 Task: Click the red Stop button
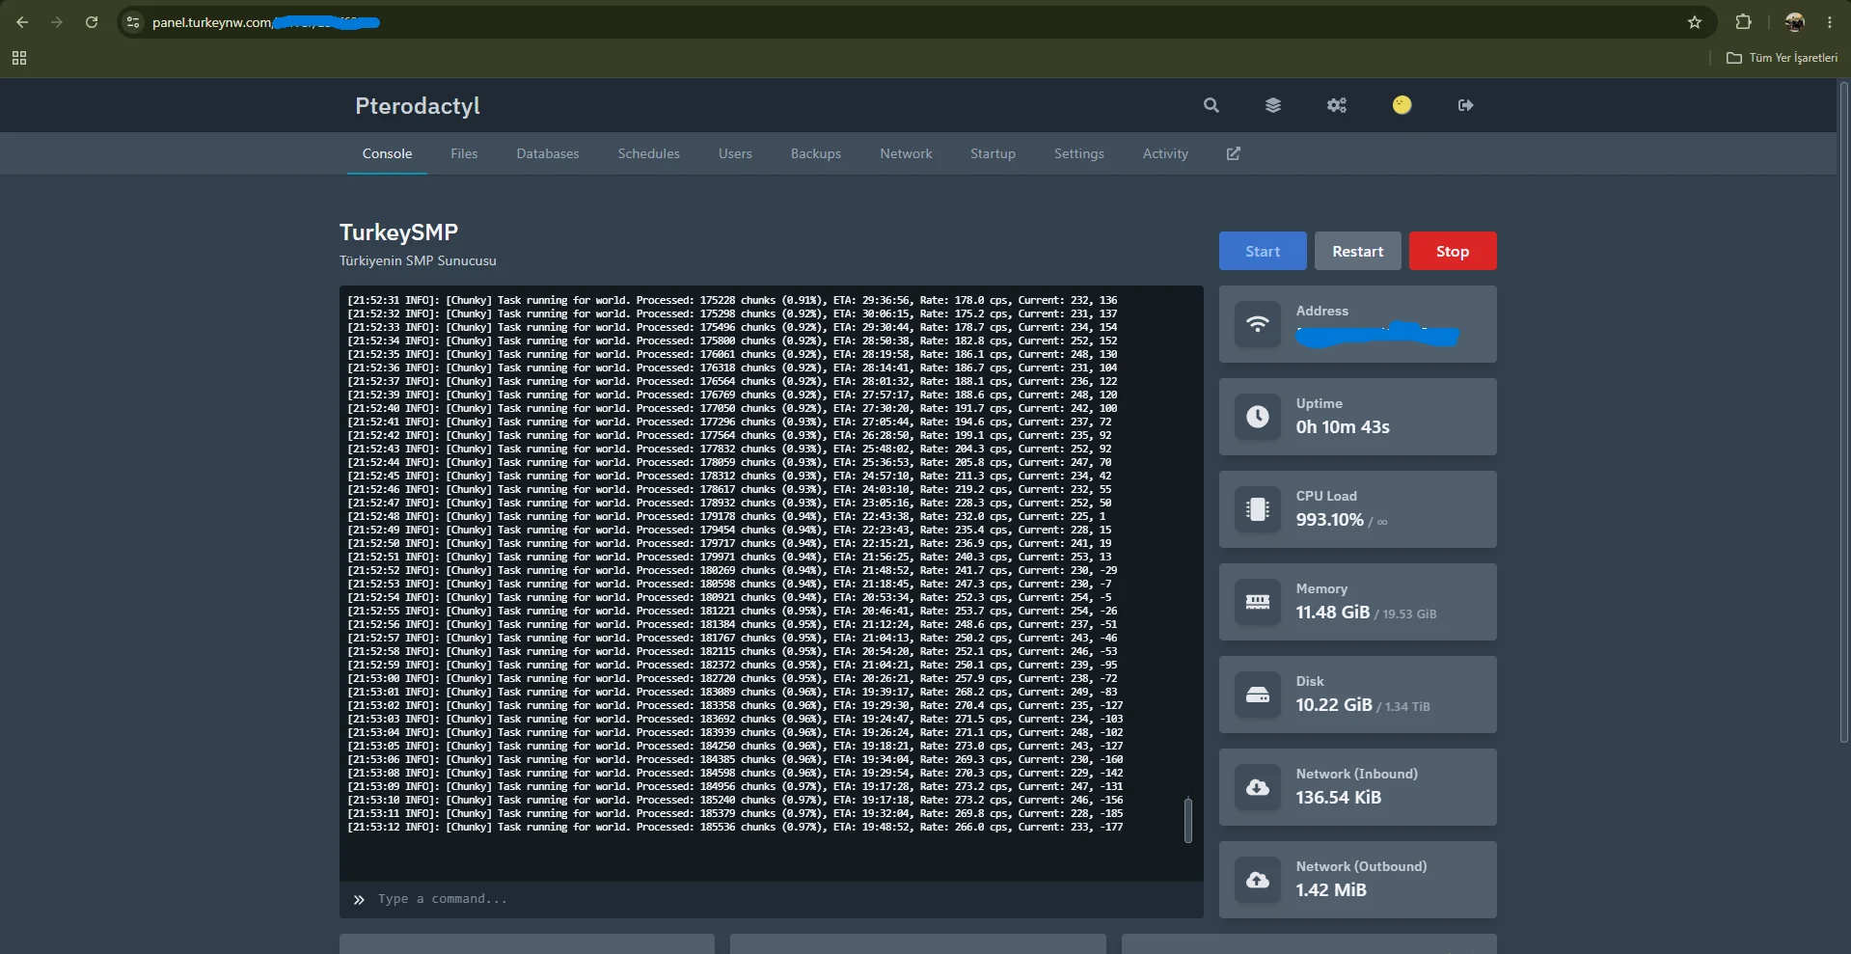1453,251
